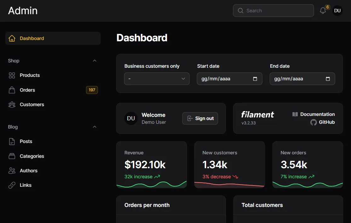351x223 pixels.
Task: Collapse the Shop section in sidebar
Action: (x=94, y=60)
